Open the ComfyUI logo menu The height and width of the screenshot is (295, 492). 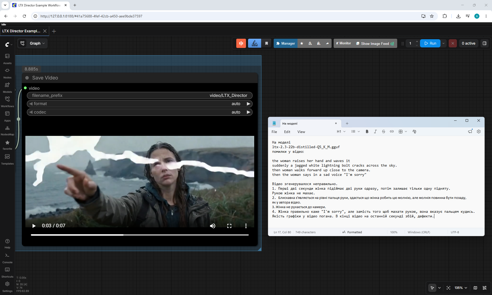8,44
